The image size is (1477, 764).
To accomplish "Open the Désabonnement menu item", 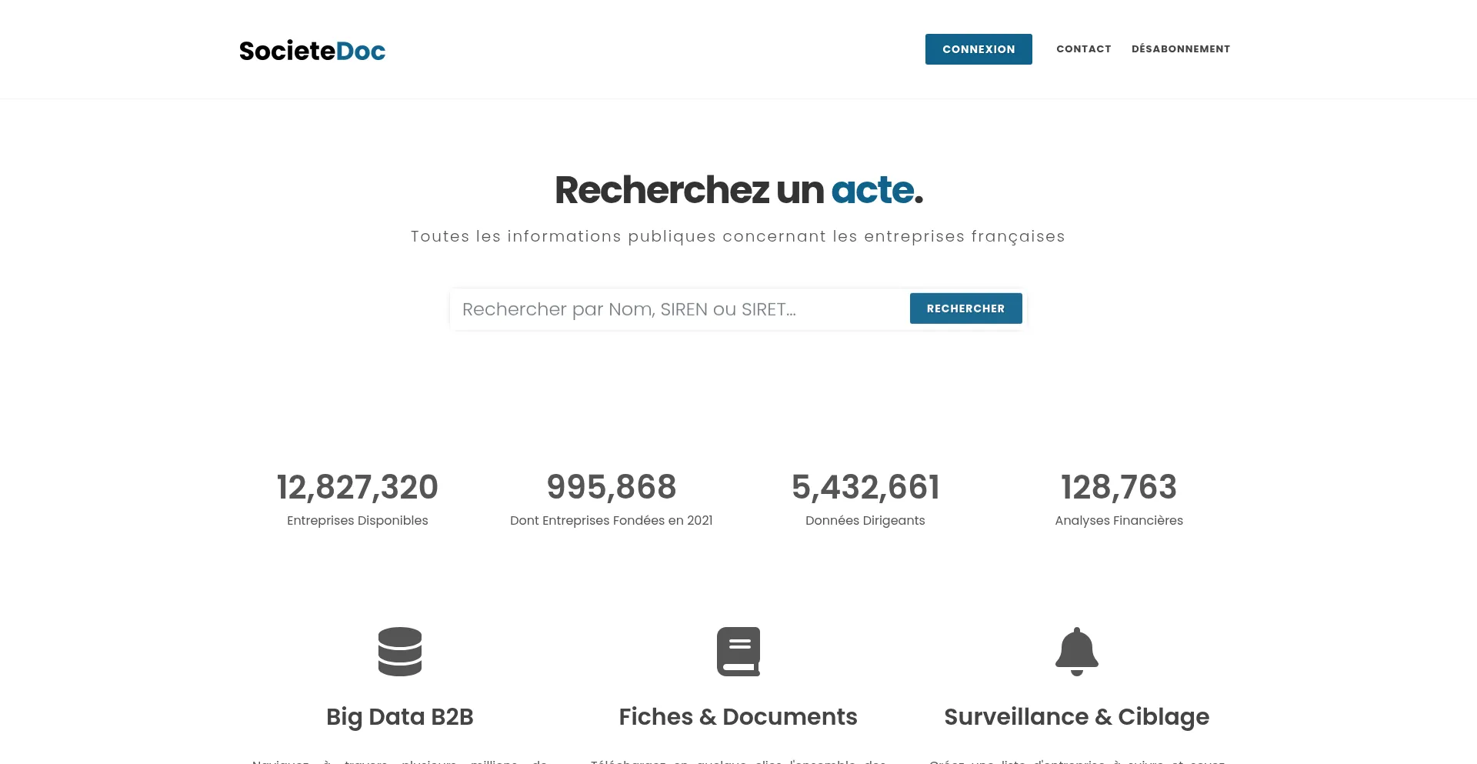I will (x=1180, y=49).
